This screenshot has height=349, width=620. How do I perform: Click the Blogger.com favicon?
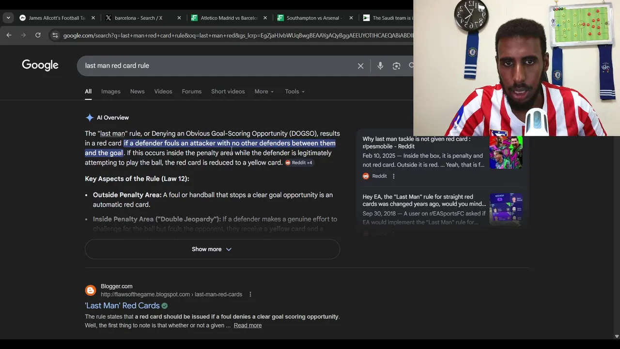pos(91,290)
